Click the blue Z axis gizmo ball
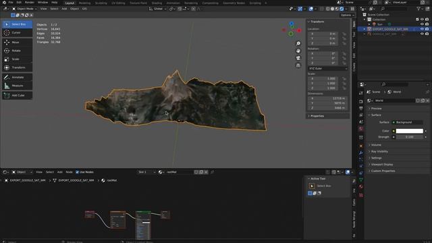The height and width of the screenshot is (243, 432). pyautogui.click(x=292, y=24)
